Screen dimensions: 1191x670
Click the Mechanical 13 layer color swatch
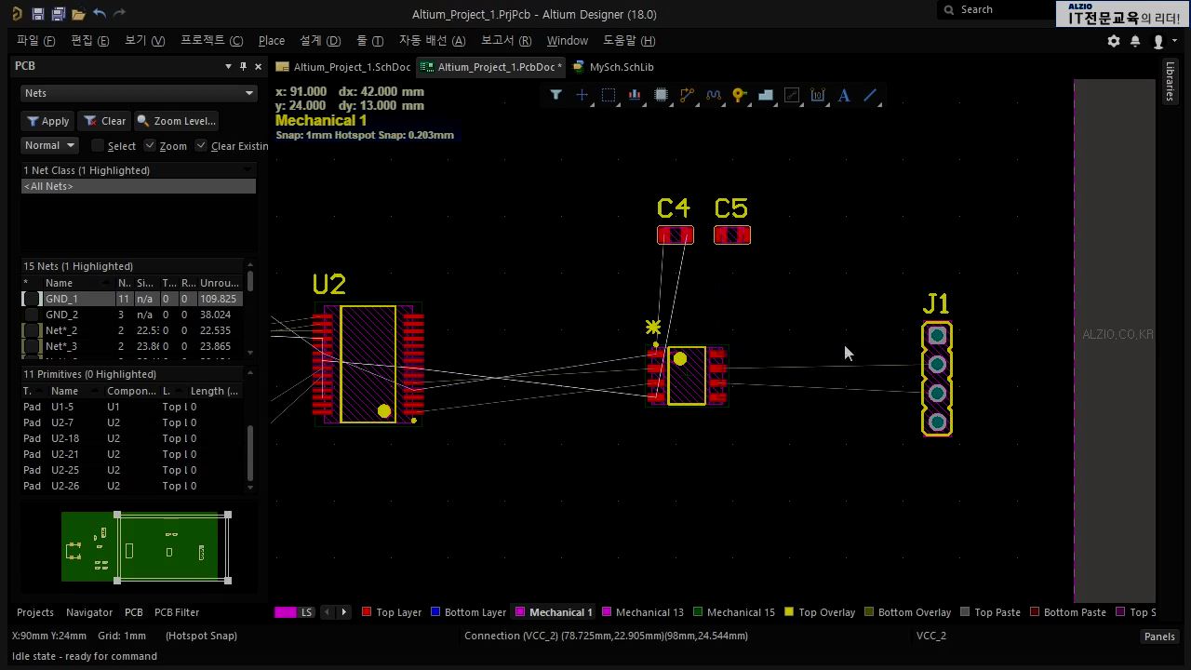607,612
